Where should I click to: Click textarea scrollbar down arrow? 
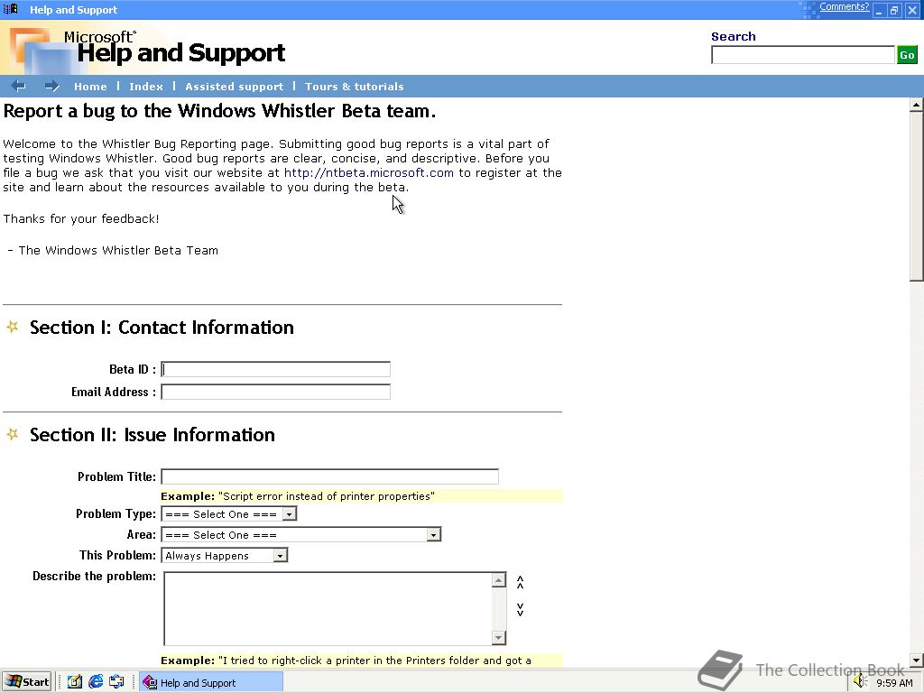[498, 638]
